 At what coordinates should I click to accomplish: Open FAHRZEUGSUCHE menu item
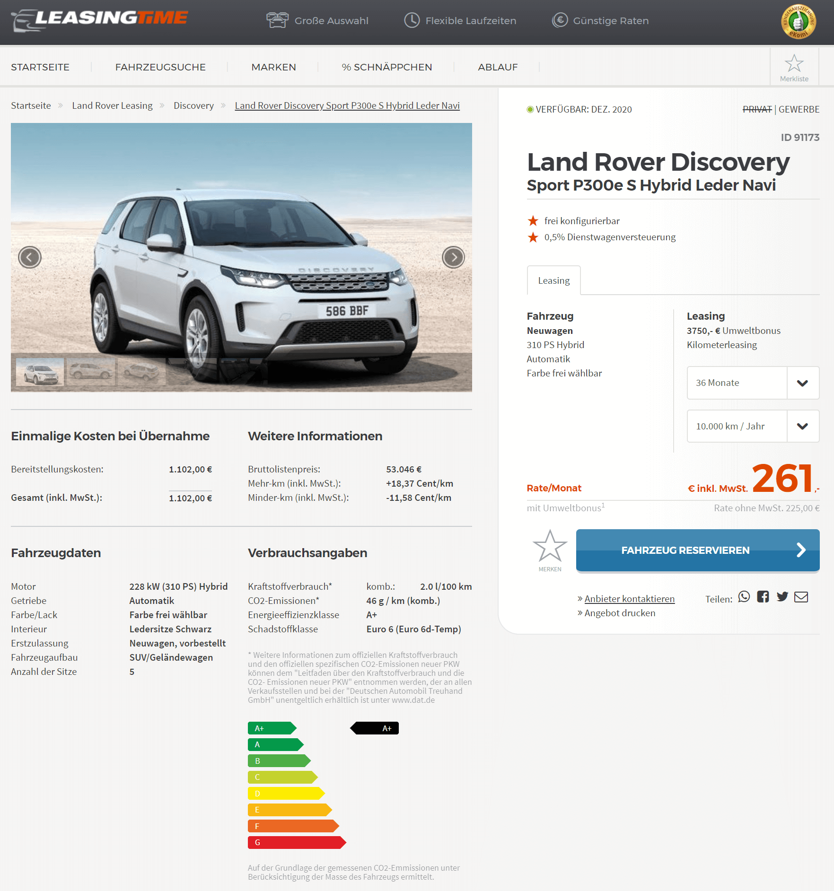[x=160, y=67]
